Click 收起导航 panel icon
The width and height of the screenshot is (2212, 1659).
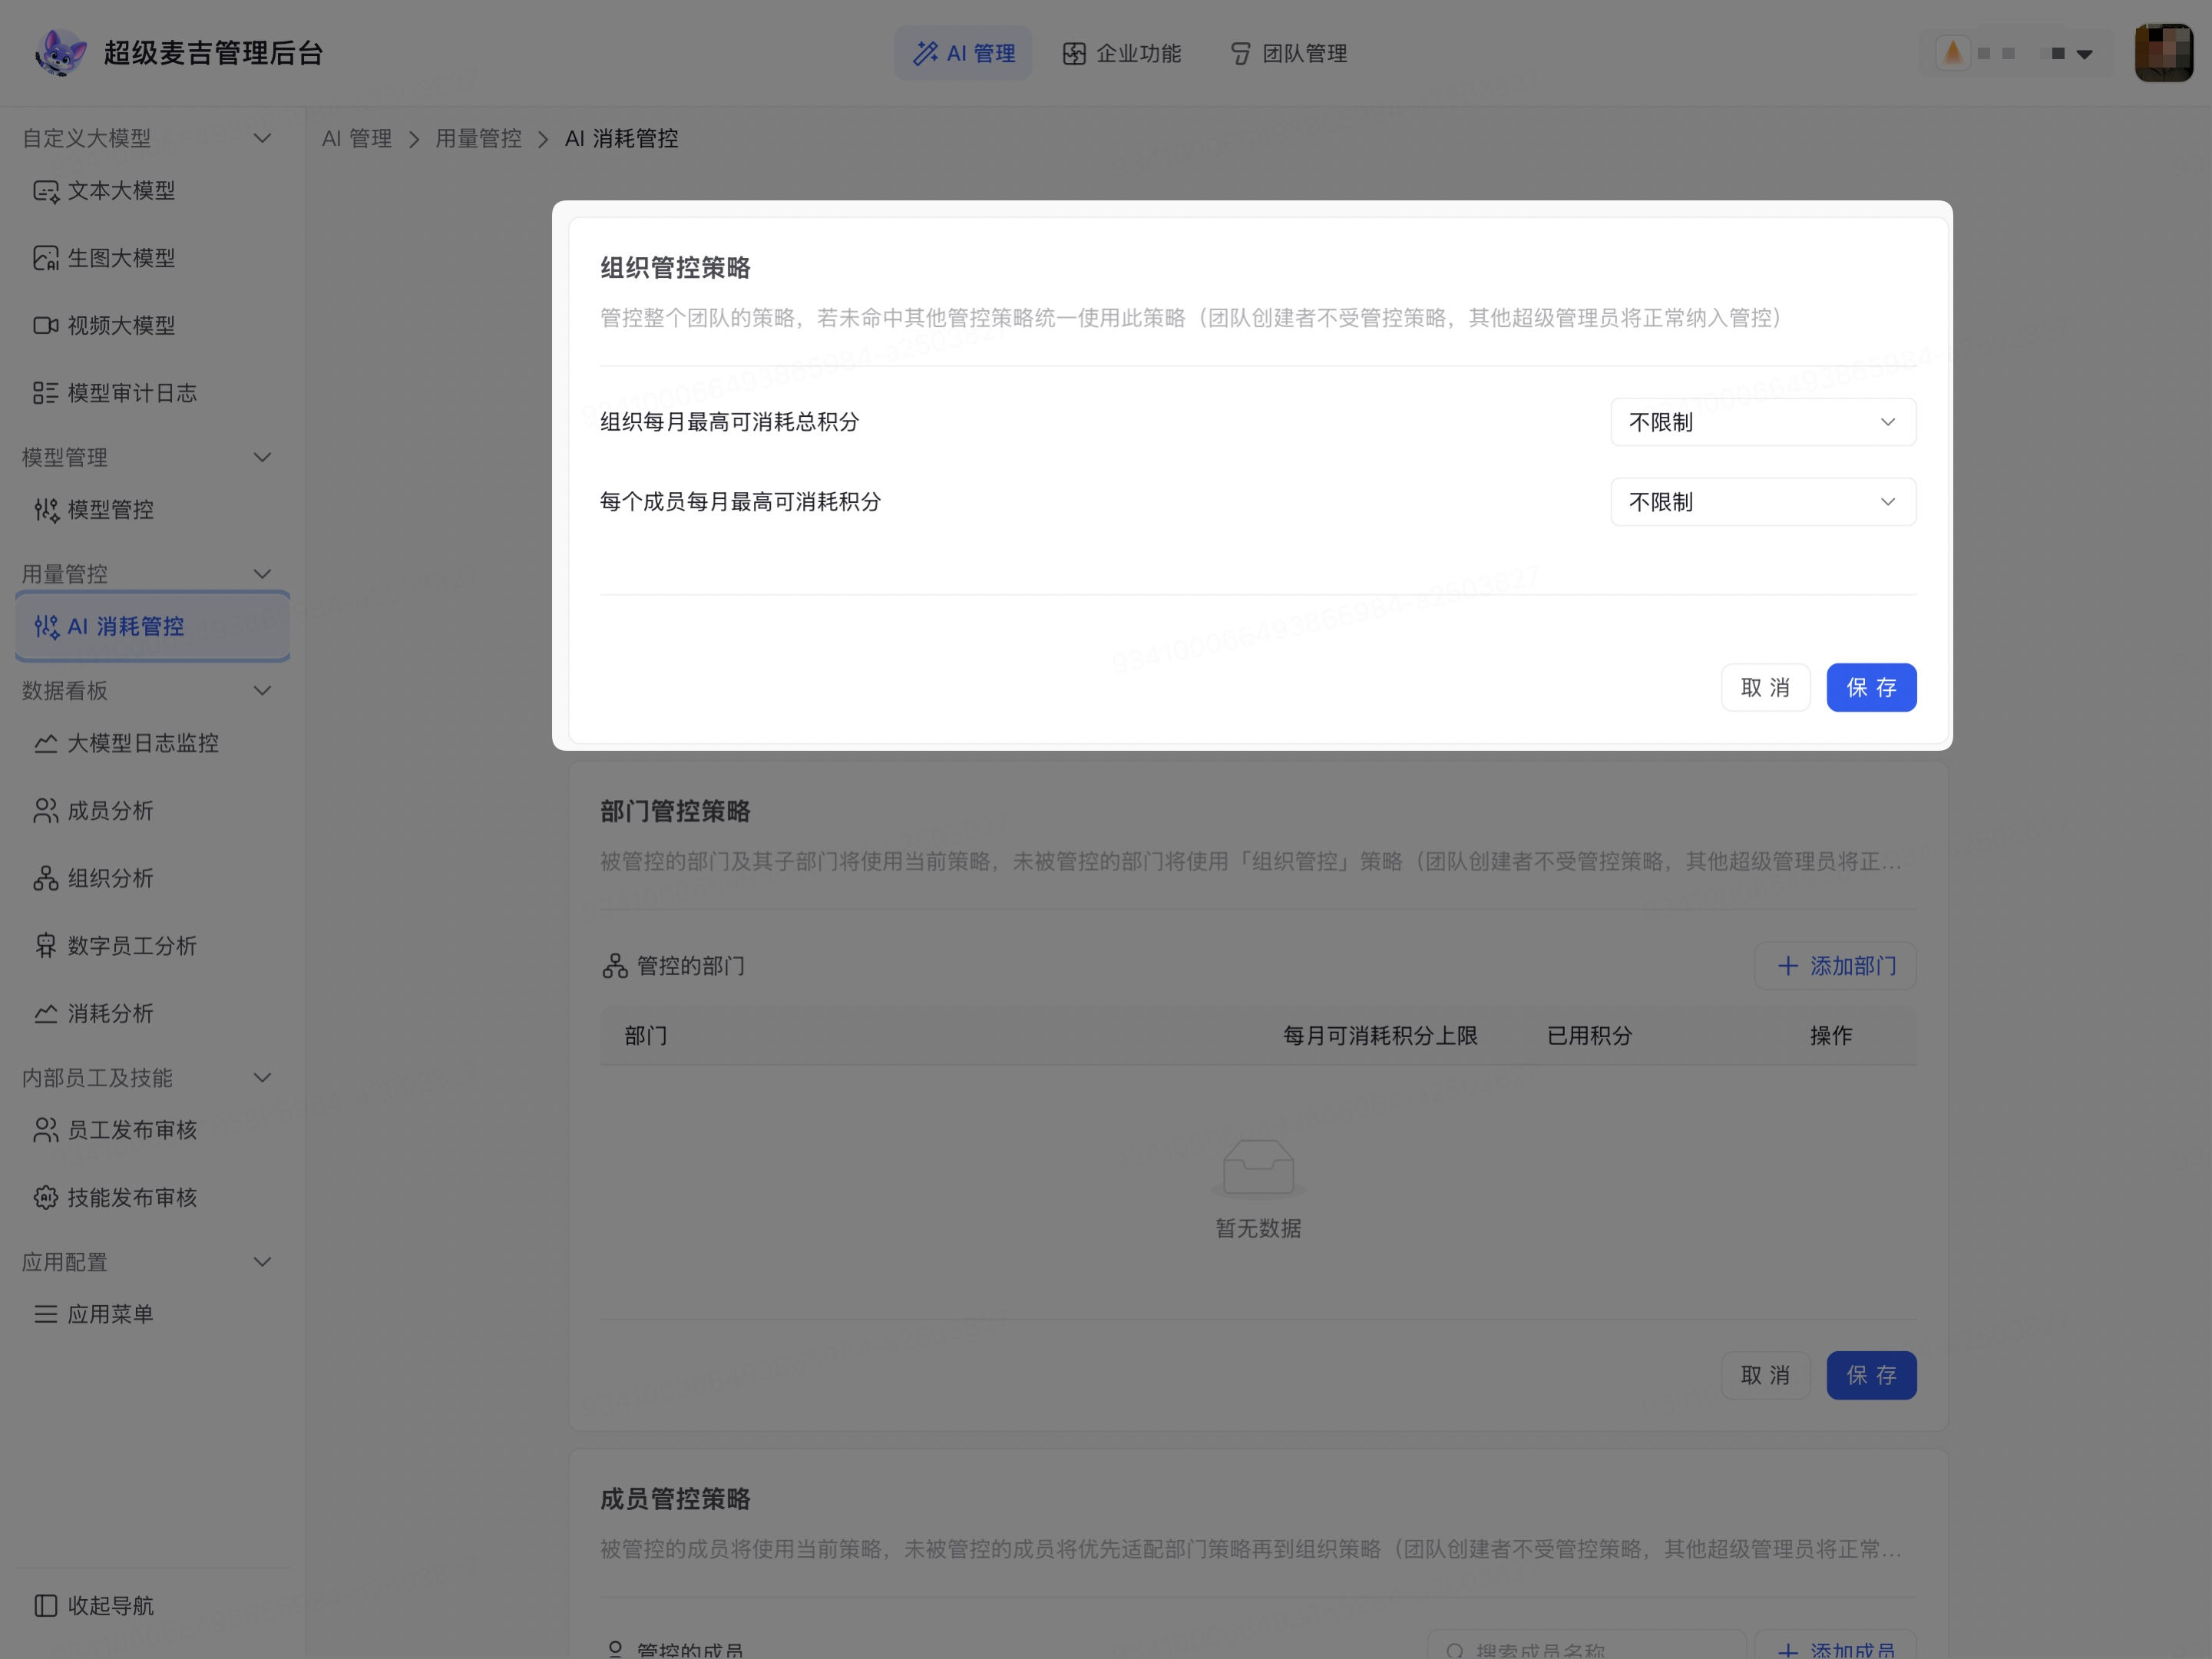click(x=45, y=1605)
